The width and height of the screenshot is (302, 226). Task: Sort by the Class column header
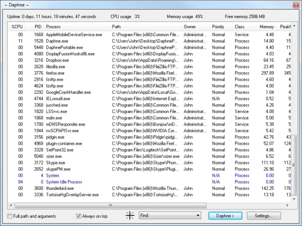(x=243, y=27)
